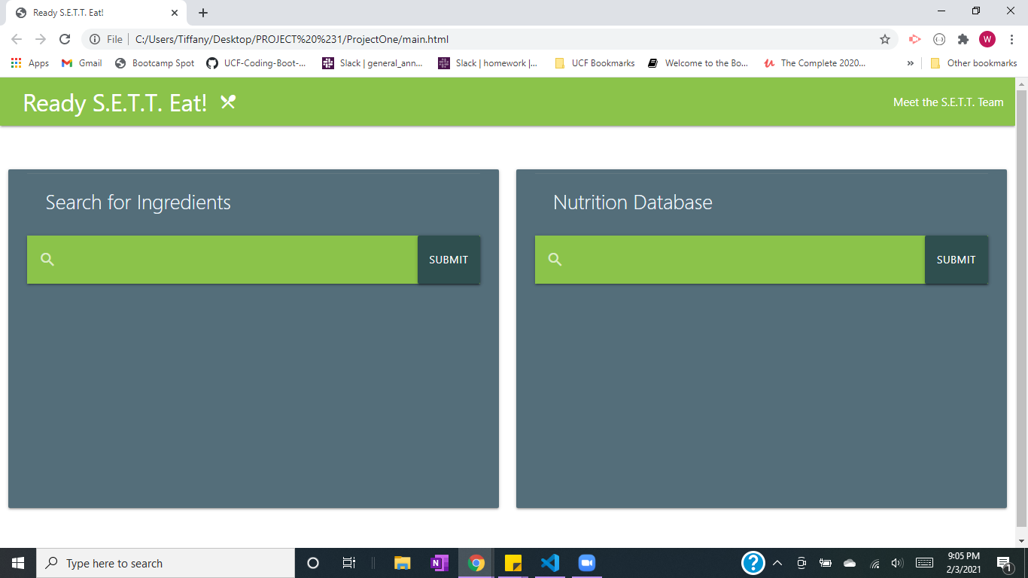Open The Complete 2020 bookmark
This screenshot has width=1028, height=578.
point(814,63)
